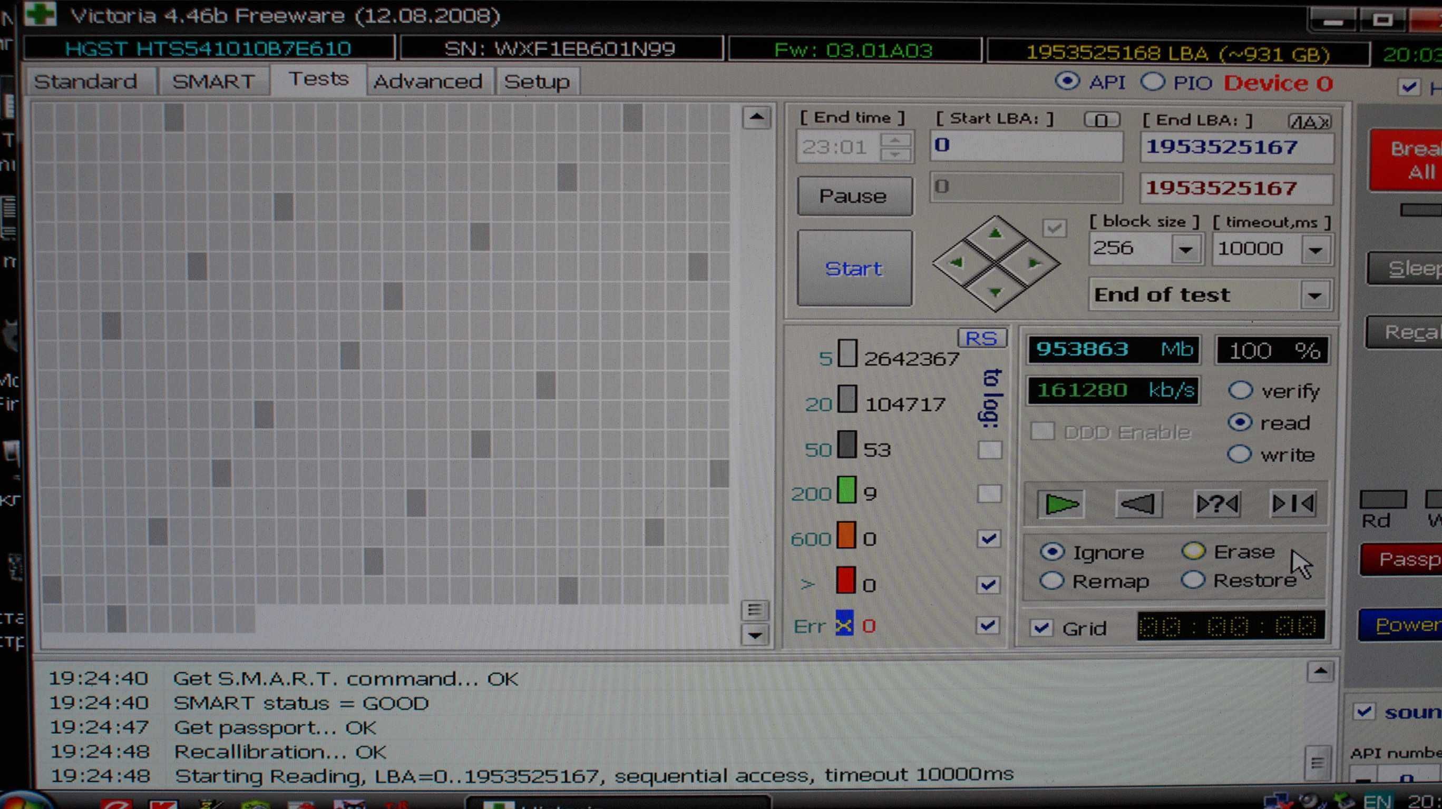Click the RS reset statistics icon
This screenshot has height=809, width=1442.
980,338
